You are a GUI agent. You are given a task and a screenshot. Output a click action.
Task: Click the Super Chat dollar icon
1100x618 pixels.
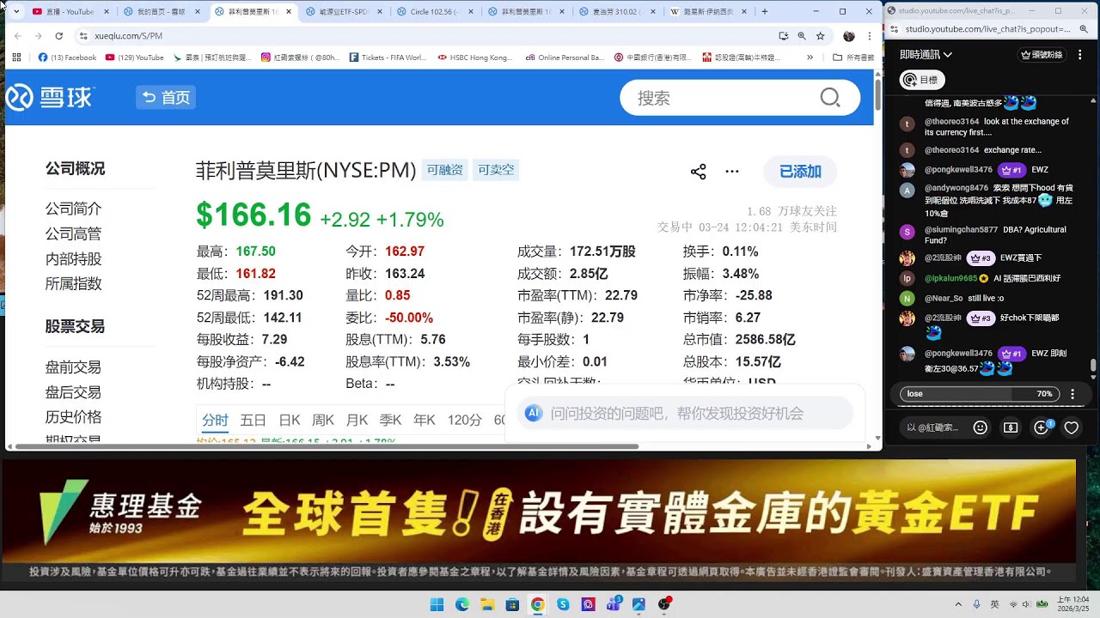coord(1011,427)
